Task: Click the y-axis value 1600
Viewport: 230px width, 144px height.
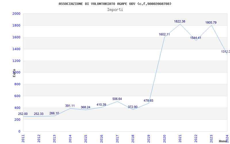Action: coord(16,37)
